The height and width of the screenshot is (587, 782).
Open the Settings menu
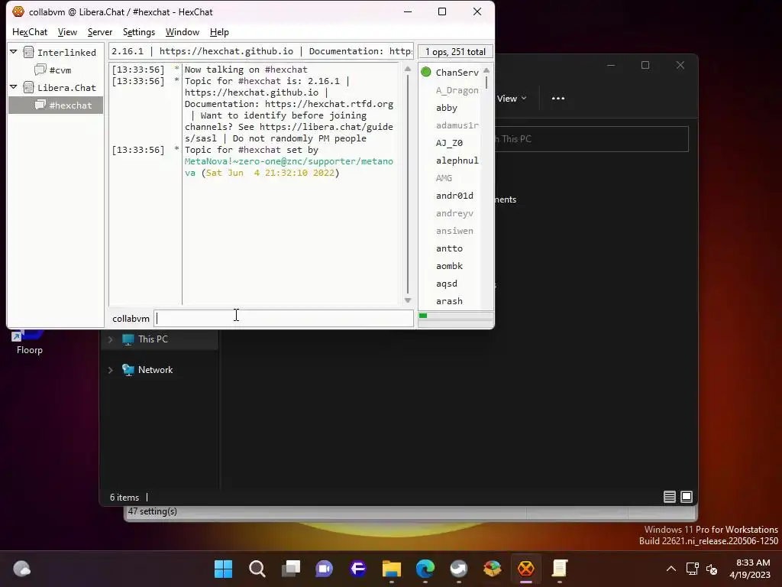tap(139, 32)
